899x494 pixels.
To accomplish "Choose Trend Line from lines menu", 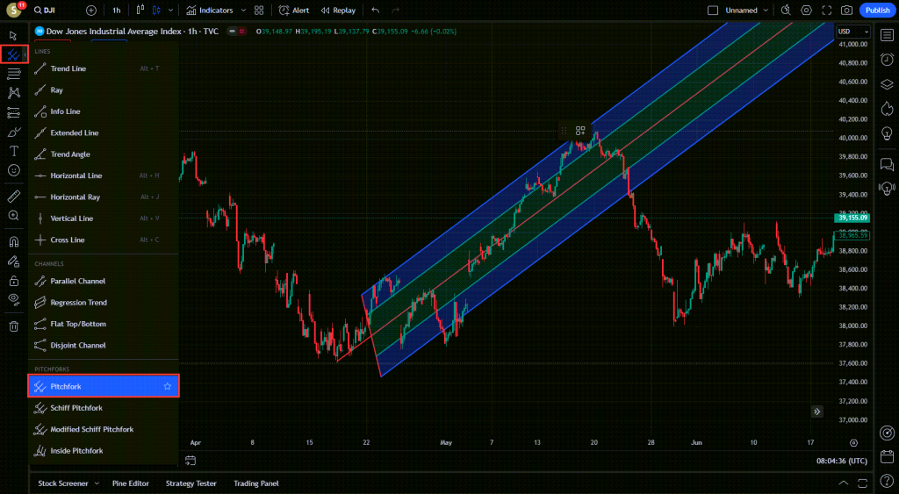I will [104, 68].
